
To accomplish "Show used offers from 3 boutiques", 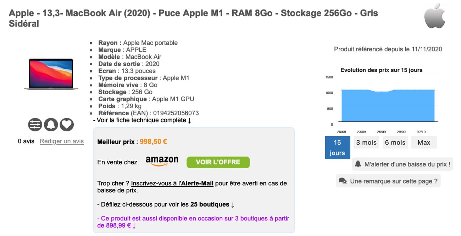I will tap(193, 222).
